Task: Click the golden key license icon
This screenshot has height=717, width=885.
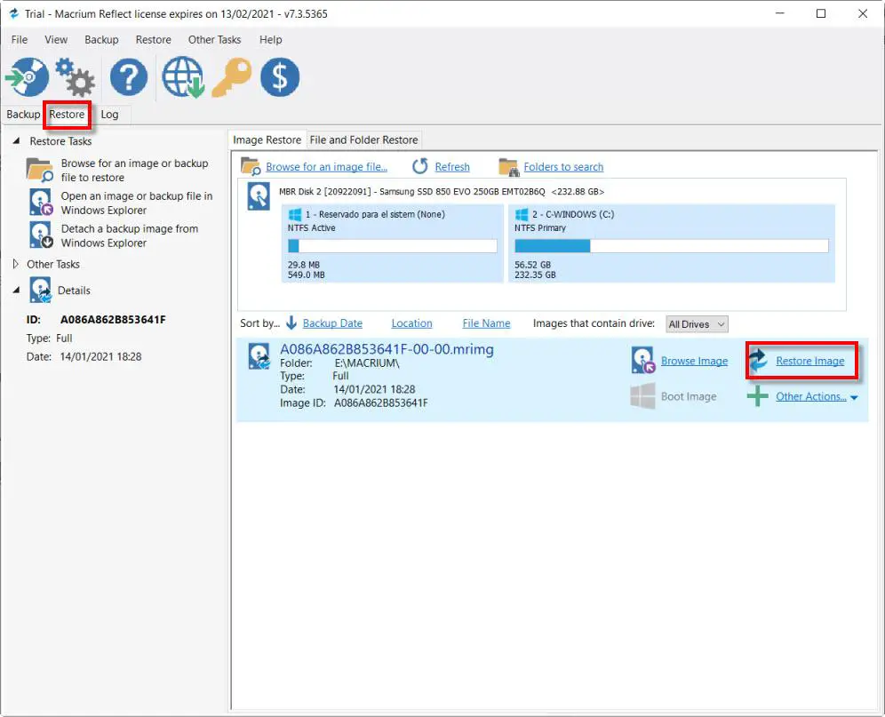Action: pyautogui.click(x=231, y=77)
